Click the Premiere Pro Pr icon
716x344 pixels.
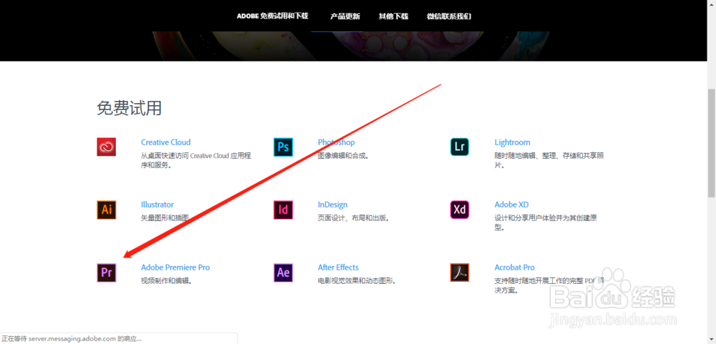[107, 272]
